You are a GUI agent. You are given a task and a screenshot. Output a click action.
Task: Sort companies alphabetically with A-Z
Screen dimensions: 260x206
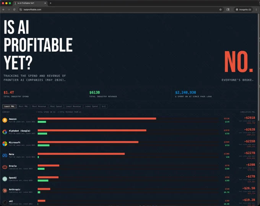point(104,106)
